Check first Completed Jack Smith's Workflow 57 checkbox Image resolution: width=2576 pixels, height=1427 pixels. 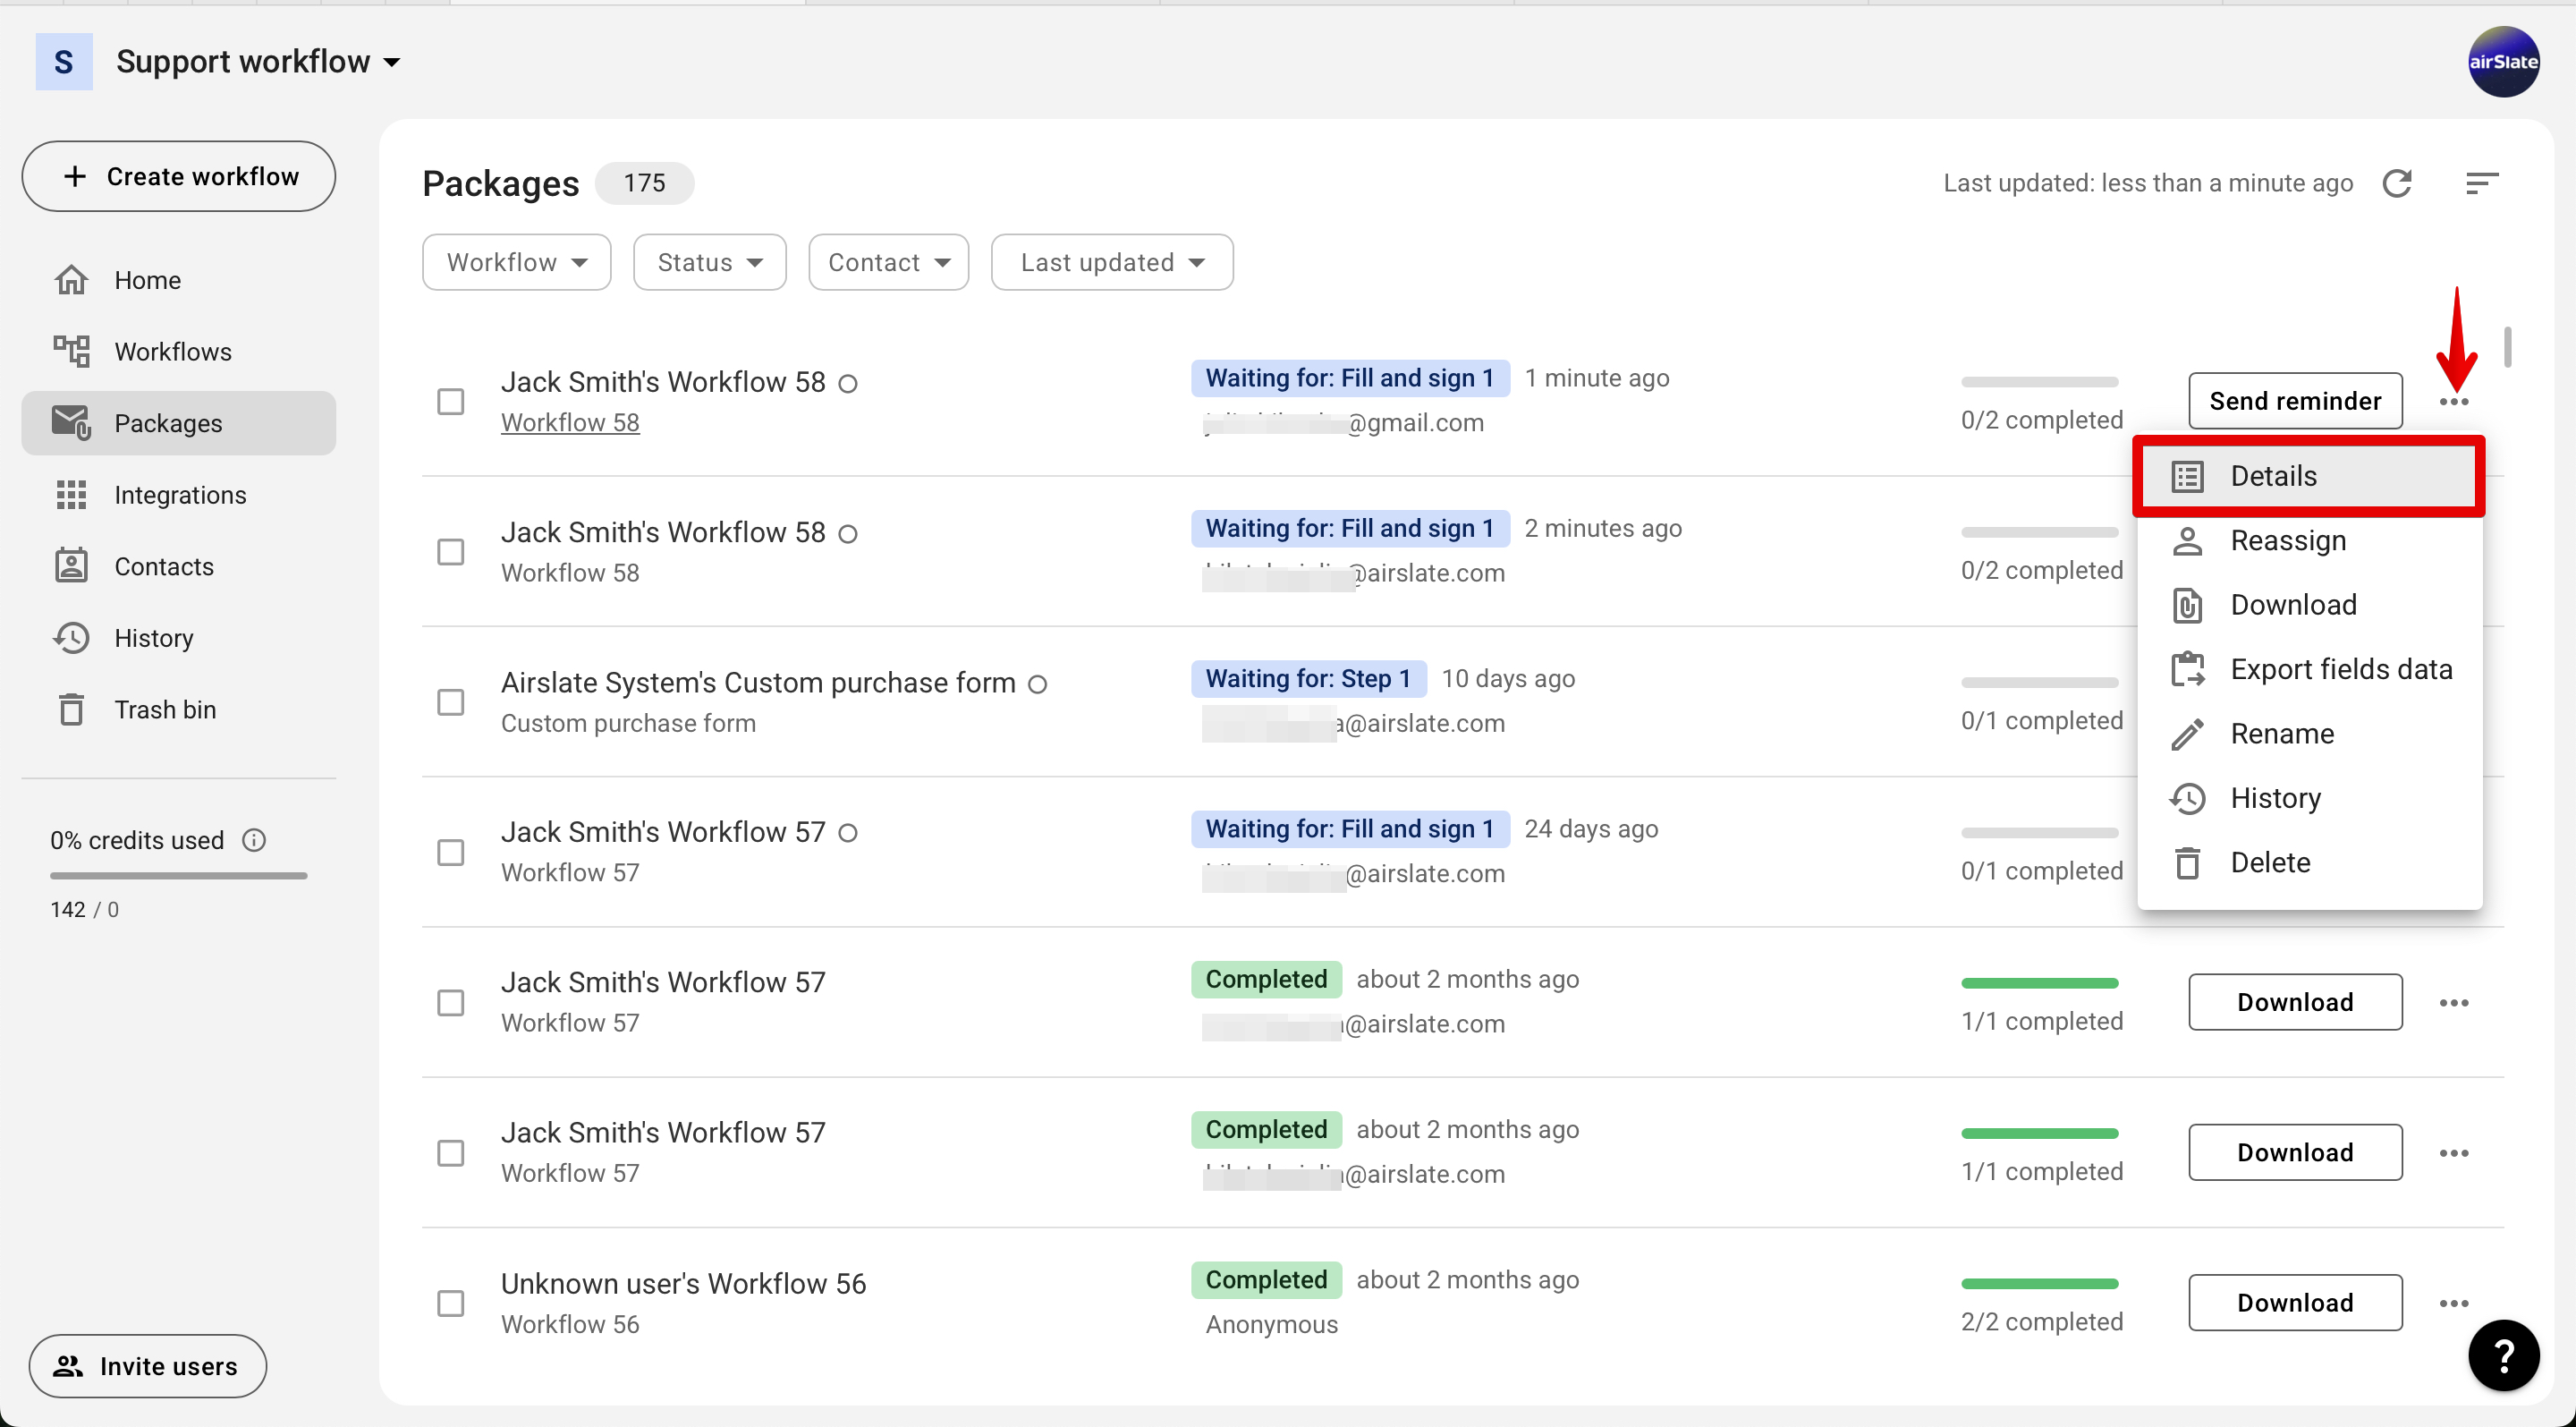click(451, 1003)
